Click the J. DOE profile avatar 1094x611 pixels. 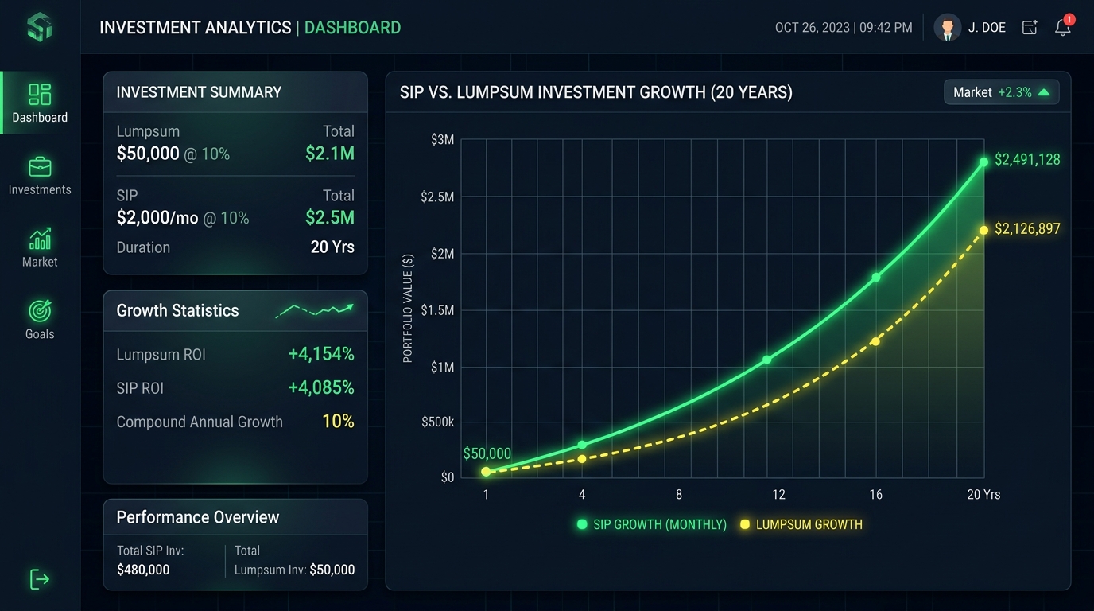point(947,27)
